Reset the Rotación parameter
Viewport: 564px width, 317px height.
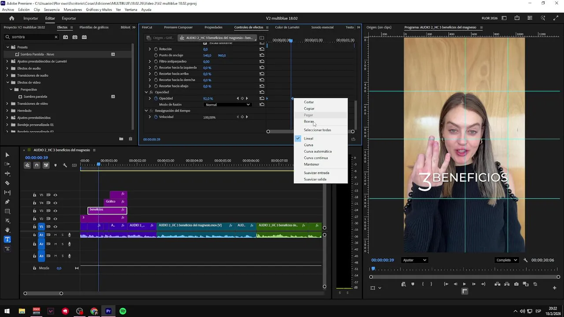click(262, 49)
